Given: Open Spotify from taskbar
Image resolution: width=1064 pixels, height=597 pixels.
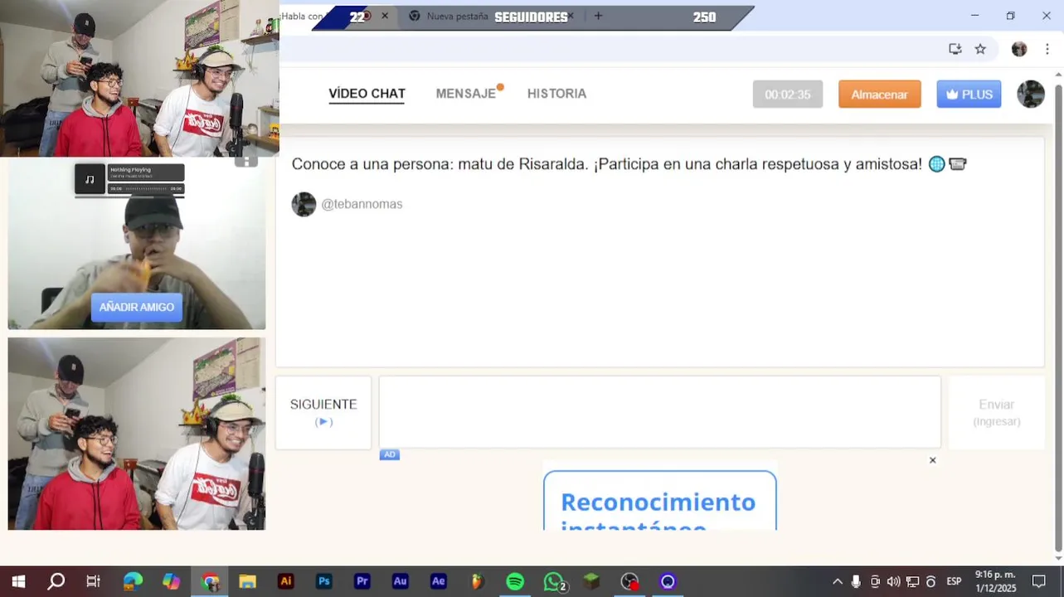Looking at the screenshot, I should (515, 581).
